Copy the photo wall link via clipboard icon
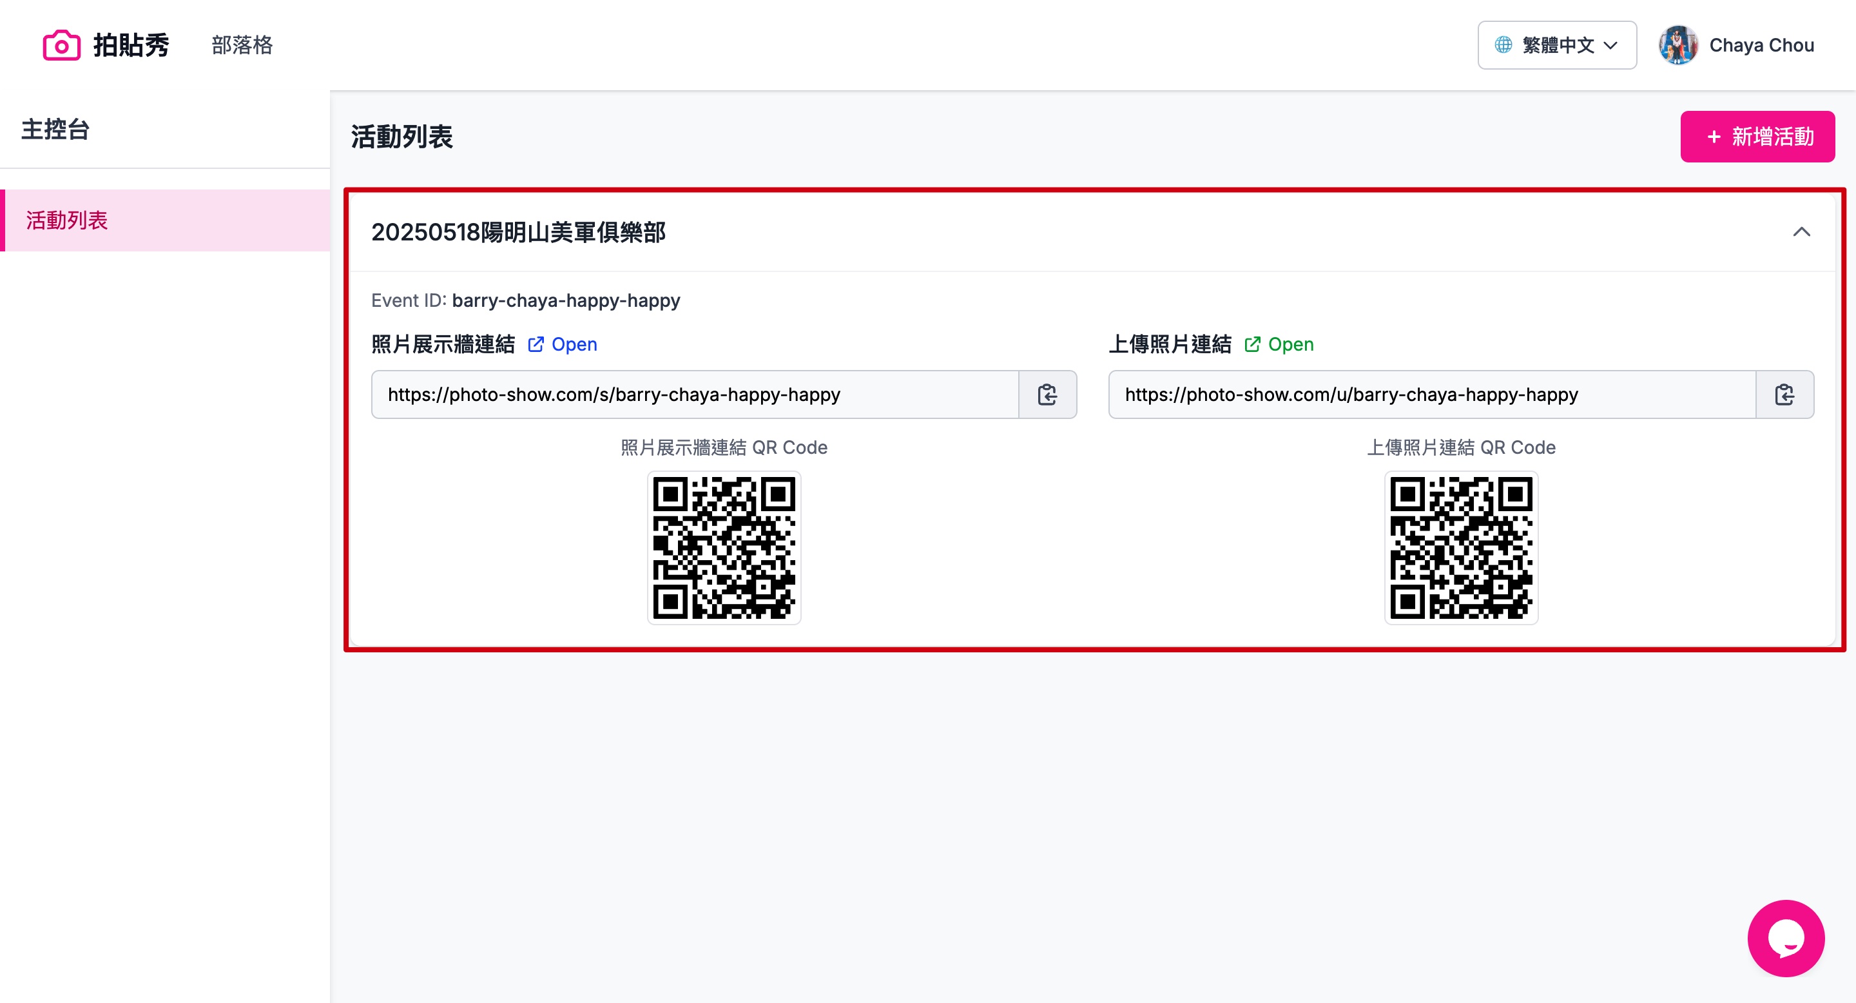The width and height of the screenshot is (1856, 1003). tap(1047, 394)
